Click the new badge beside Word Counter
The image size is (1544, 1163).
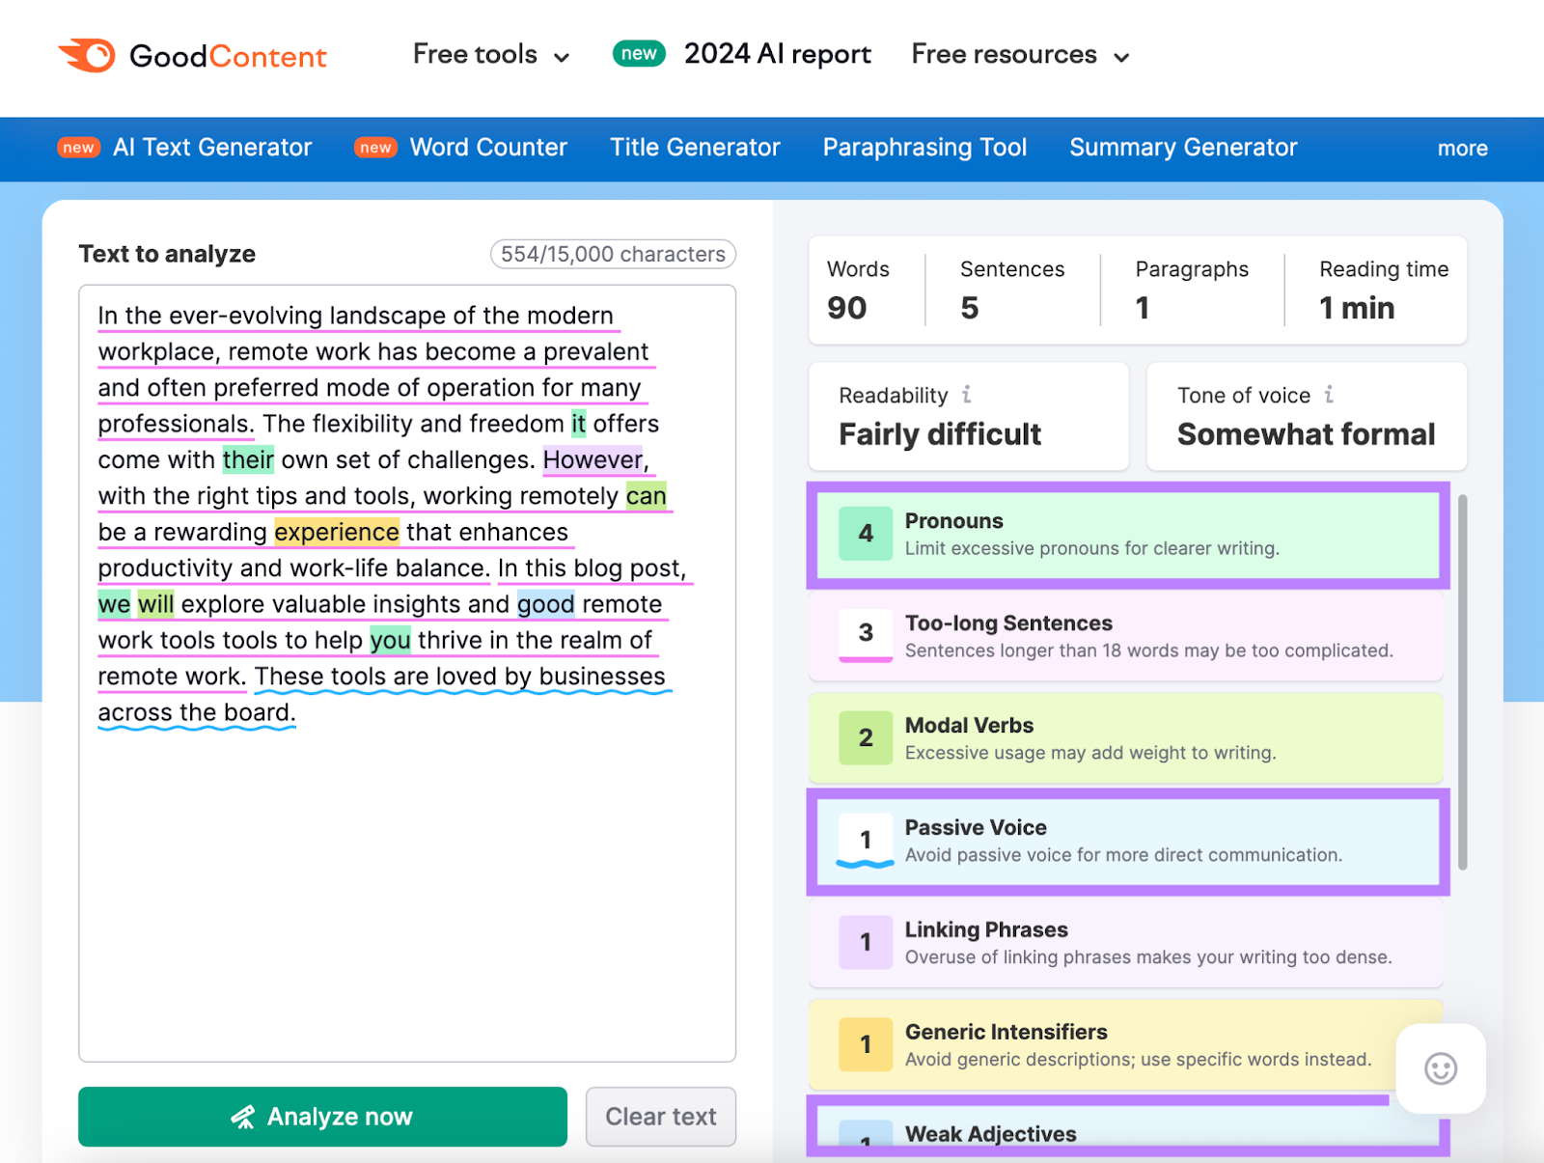[374, 148]
